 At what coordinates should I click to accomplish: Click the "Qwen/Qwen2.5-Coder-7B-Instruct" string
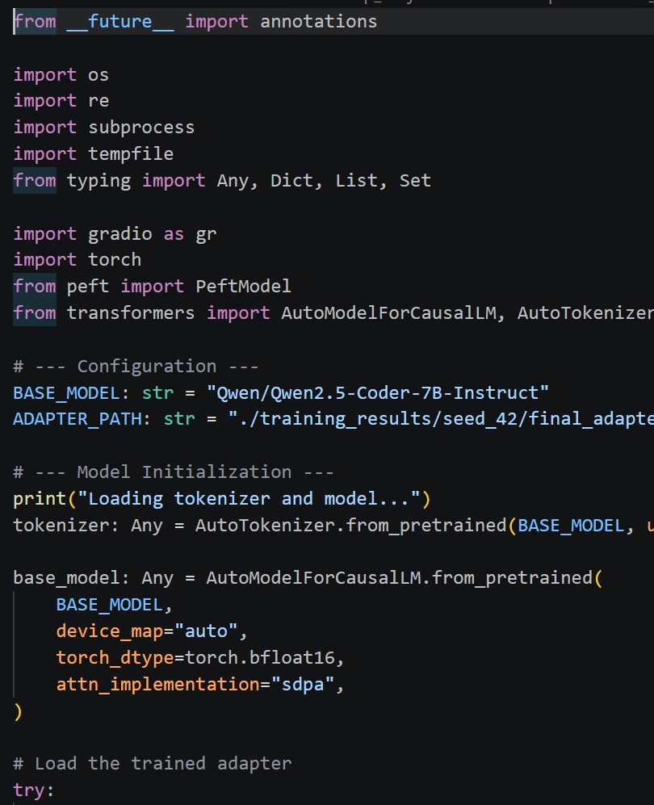tap(378, 393)
